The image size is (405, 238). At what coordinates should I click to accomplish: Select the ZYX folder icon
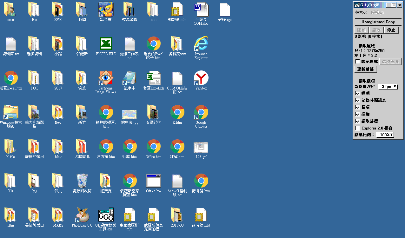(58, 10)
